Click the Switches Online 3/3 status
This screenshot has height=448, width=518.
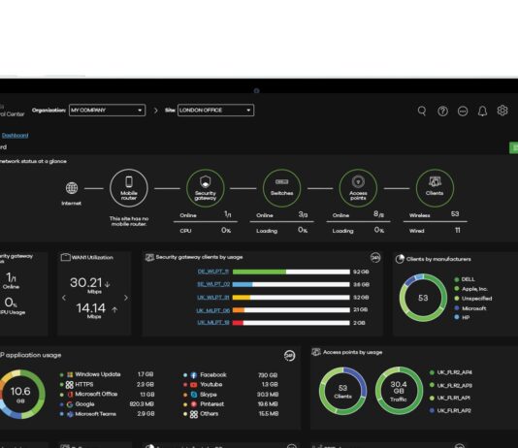(x=281, y=215)
